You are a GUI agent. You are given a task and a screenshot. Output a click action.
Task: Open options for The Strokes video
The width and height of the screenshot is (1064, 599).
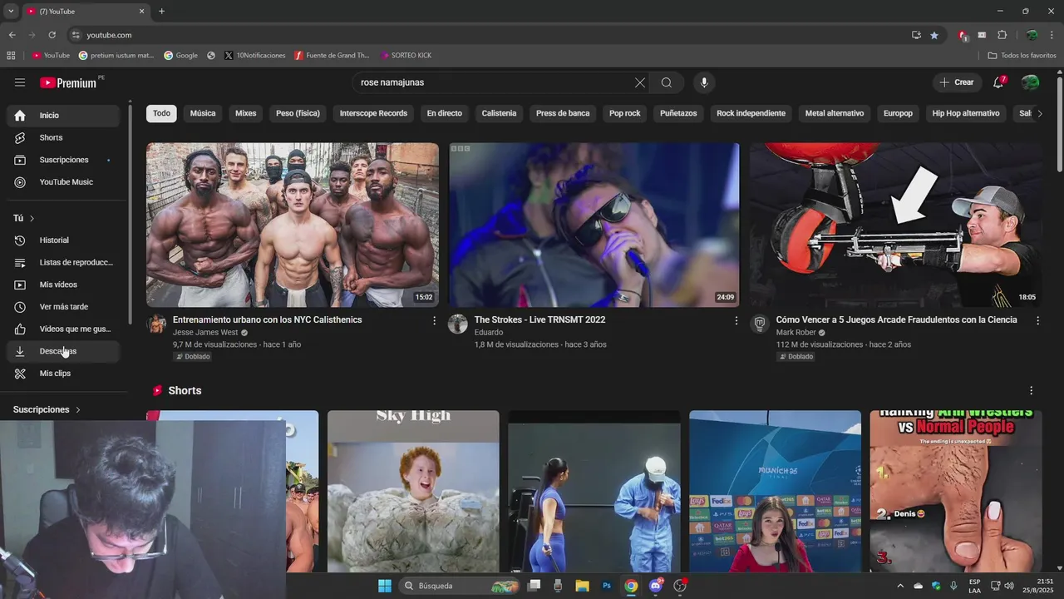[x=736, y=320]
